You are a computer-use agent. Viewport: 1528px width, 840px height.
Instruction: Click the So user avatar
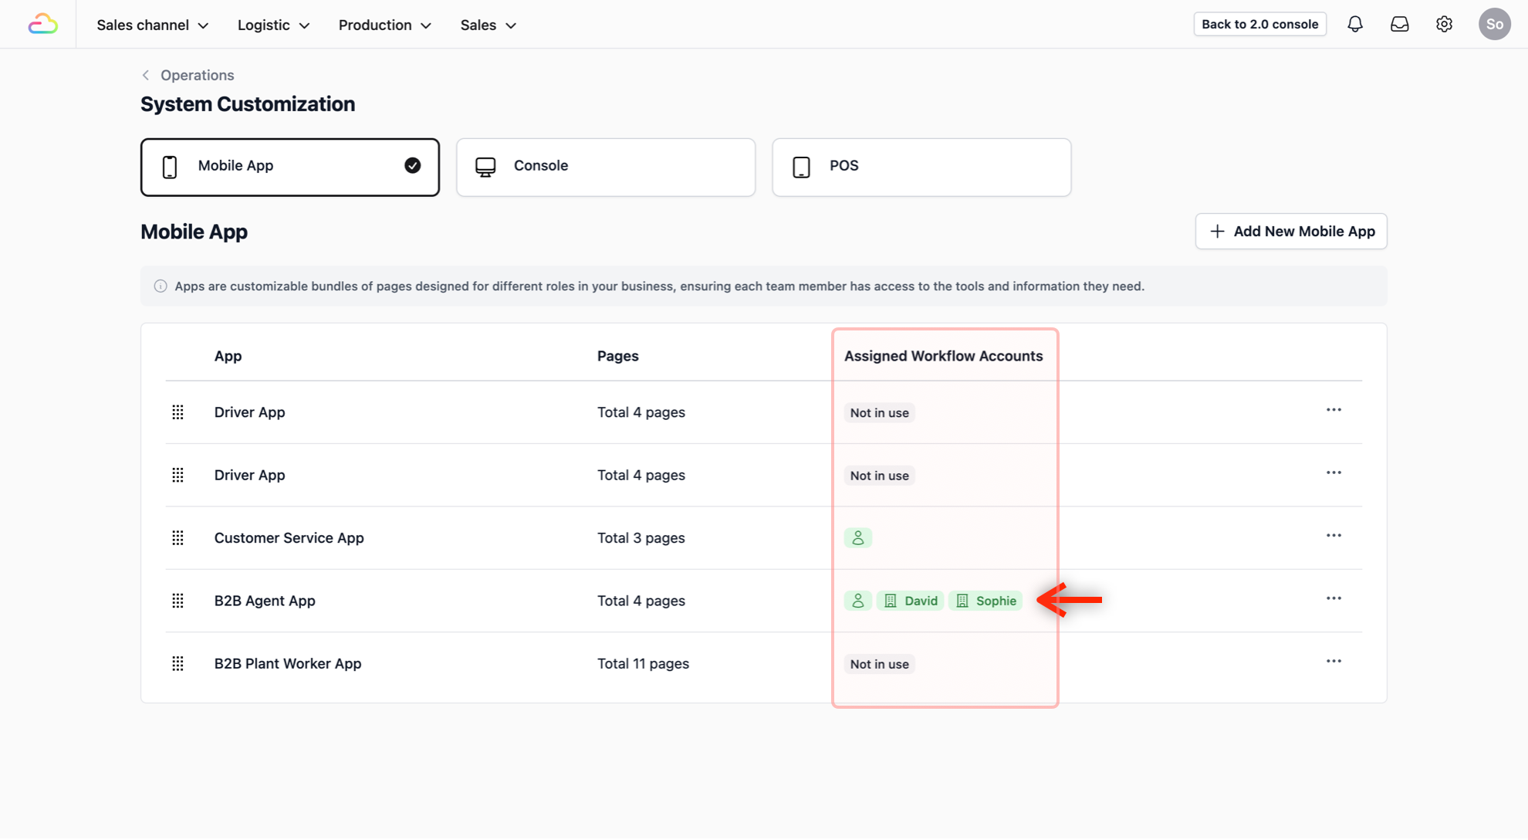(x=1494, y=24)
